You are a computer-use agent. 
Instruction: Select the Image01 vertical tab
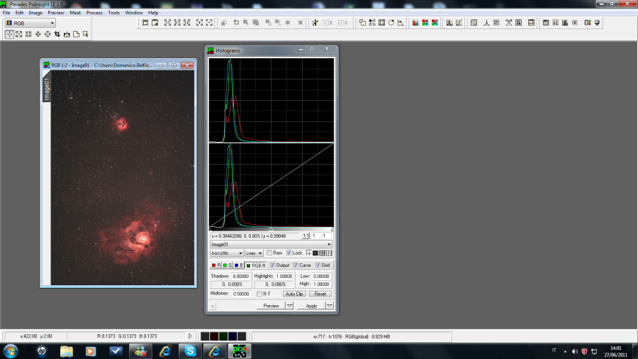click(x=47, y=88)
